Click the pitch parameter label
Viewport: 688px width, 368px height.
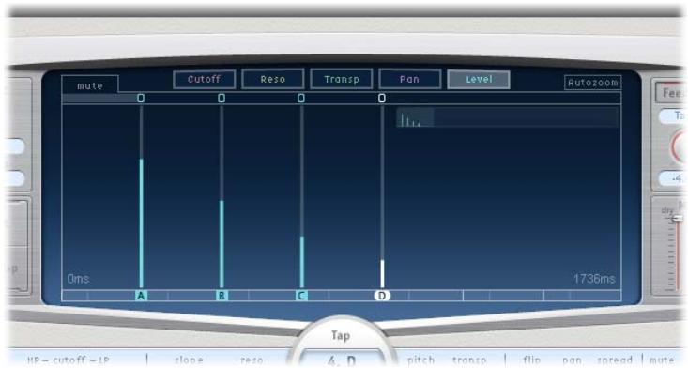pos(420,360)
